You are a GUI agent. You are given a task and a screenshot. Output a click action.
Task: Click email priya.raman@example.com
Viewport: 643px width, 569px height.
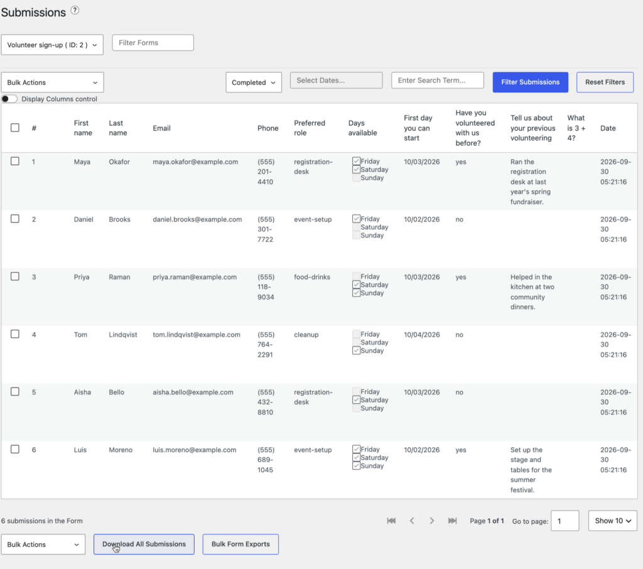[195, 277]
